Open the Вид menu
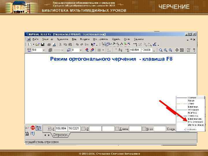The width and height of the screenshot is (208, 156). point(74,39)
